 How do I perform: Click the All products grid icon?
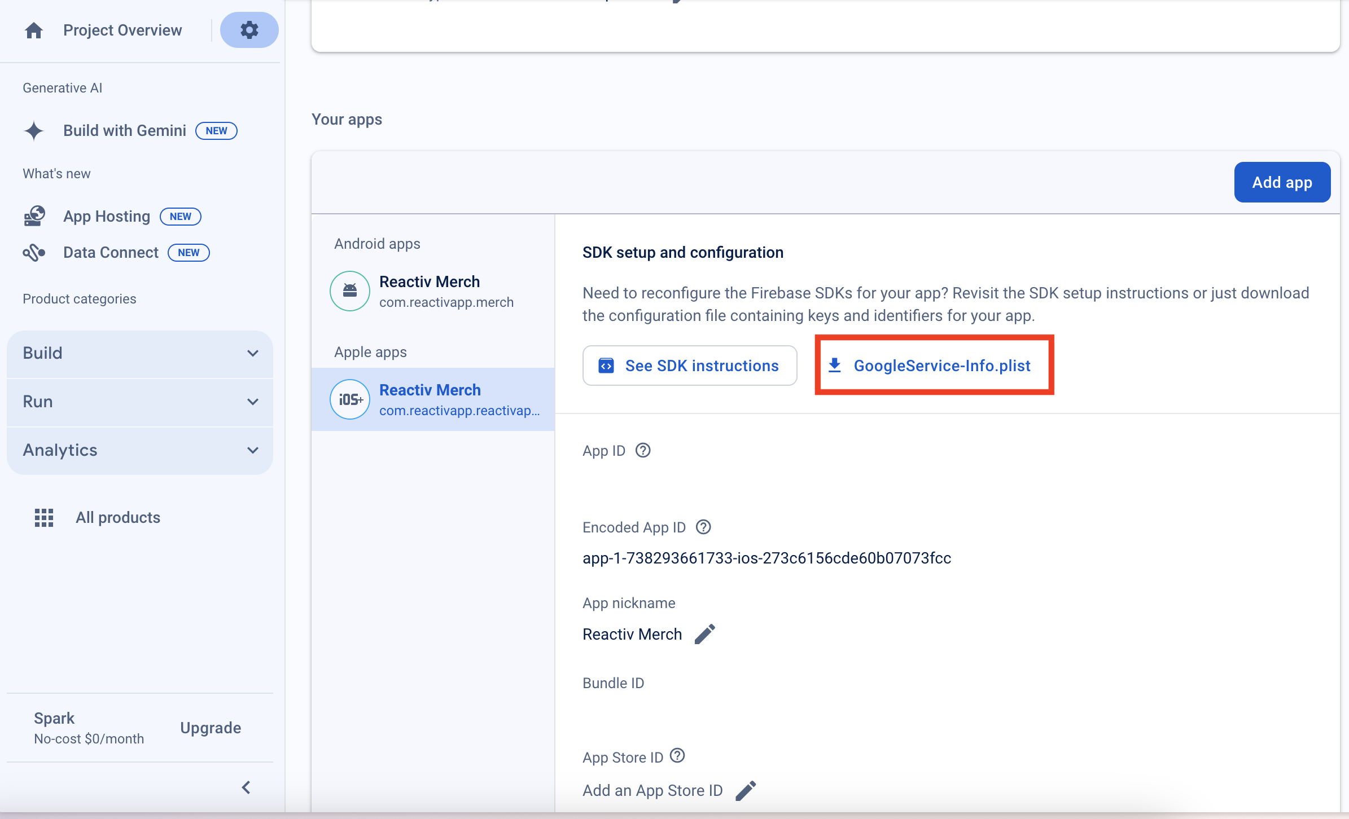44,517
